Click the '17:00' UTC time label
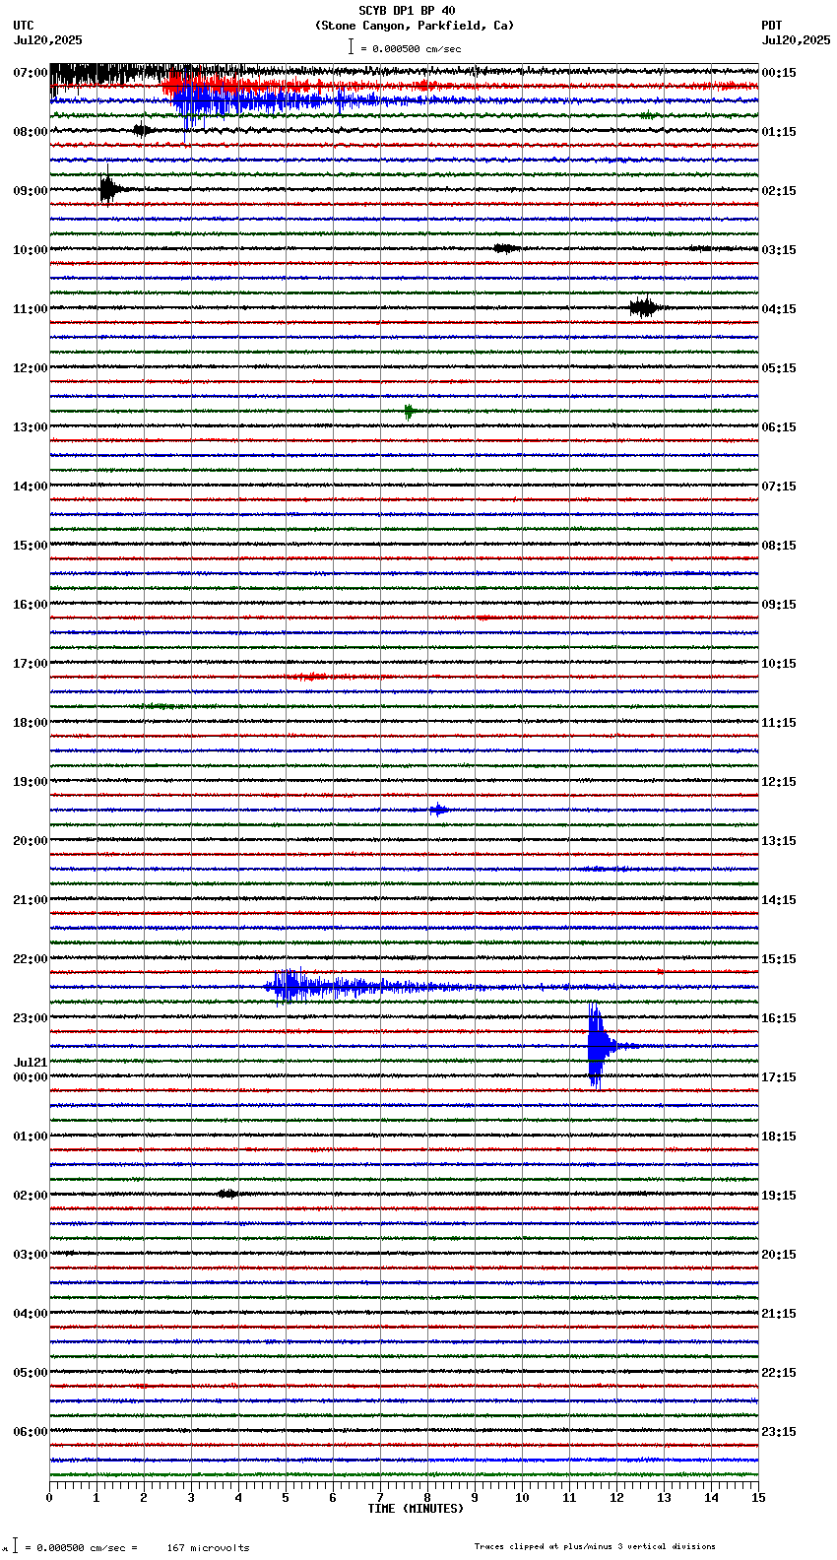The image size is (837, 1560). pyautogui.click(x=30, y=664)
